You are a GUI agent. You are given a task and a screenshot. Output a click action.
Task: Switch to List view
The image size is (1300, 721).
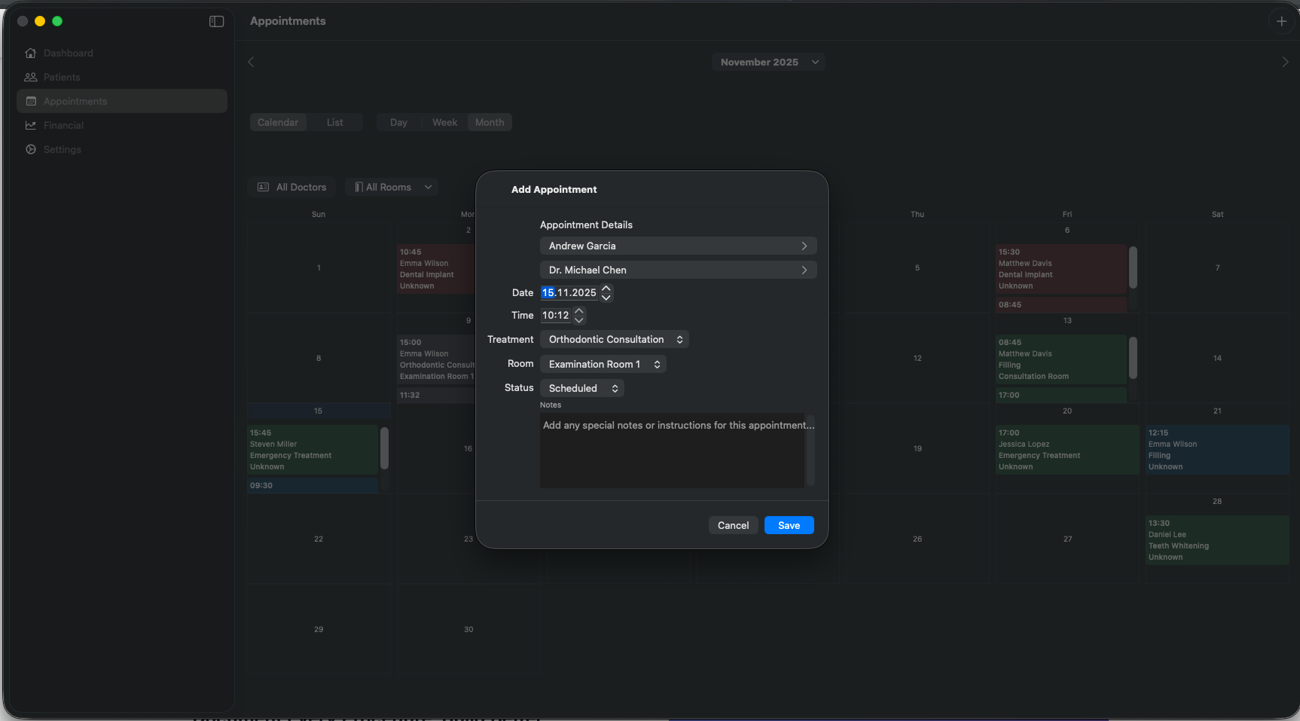(x=335, y=122)
